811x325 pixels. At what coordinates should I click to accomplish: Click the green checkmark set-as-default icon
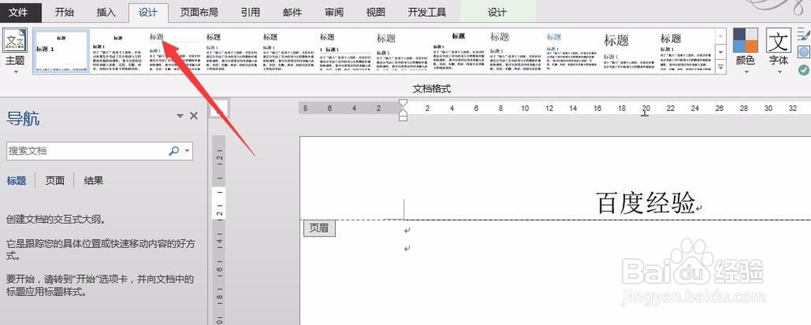(x=803, y=69)
